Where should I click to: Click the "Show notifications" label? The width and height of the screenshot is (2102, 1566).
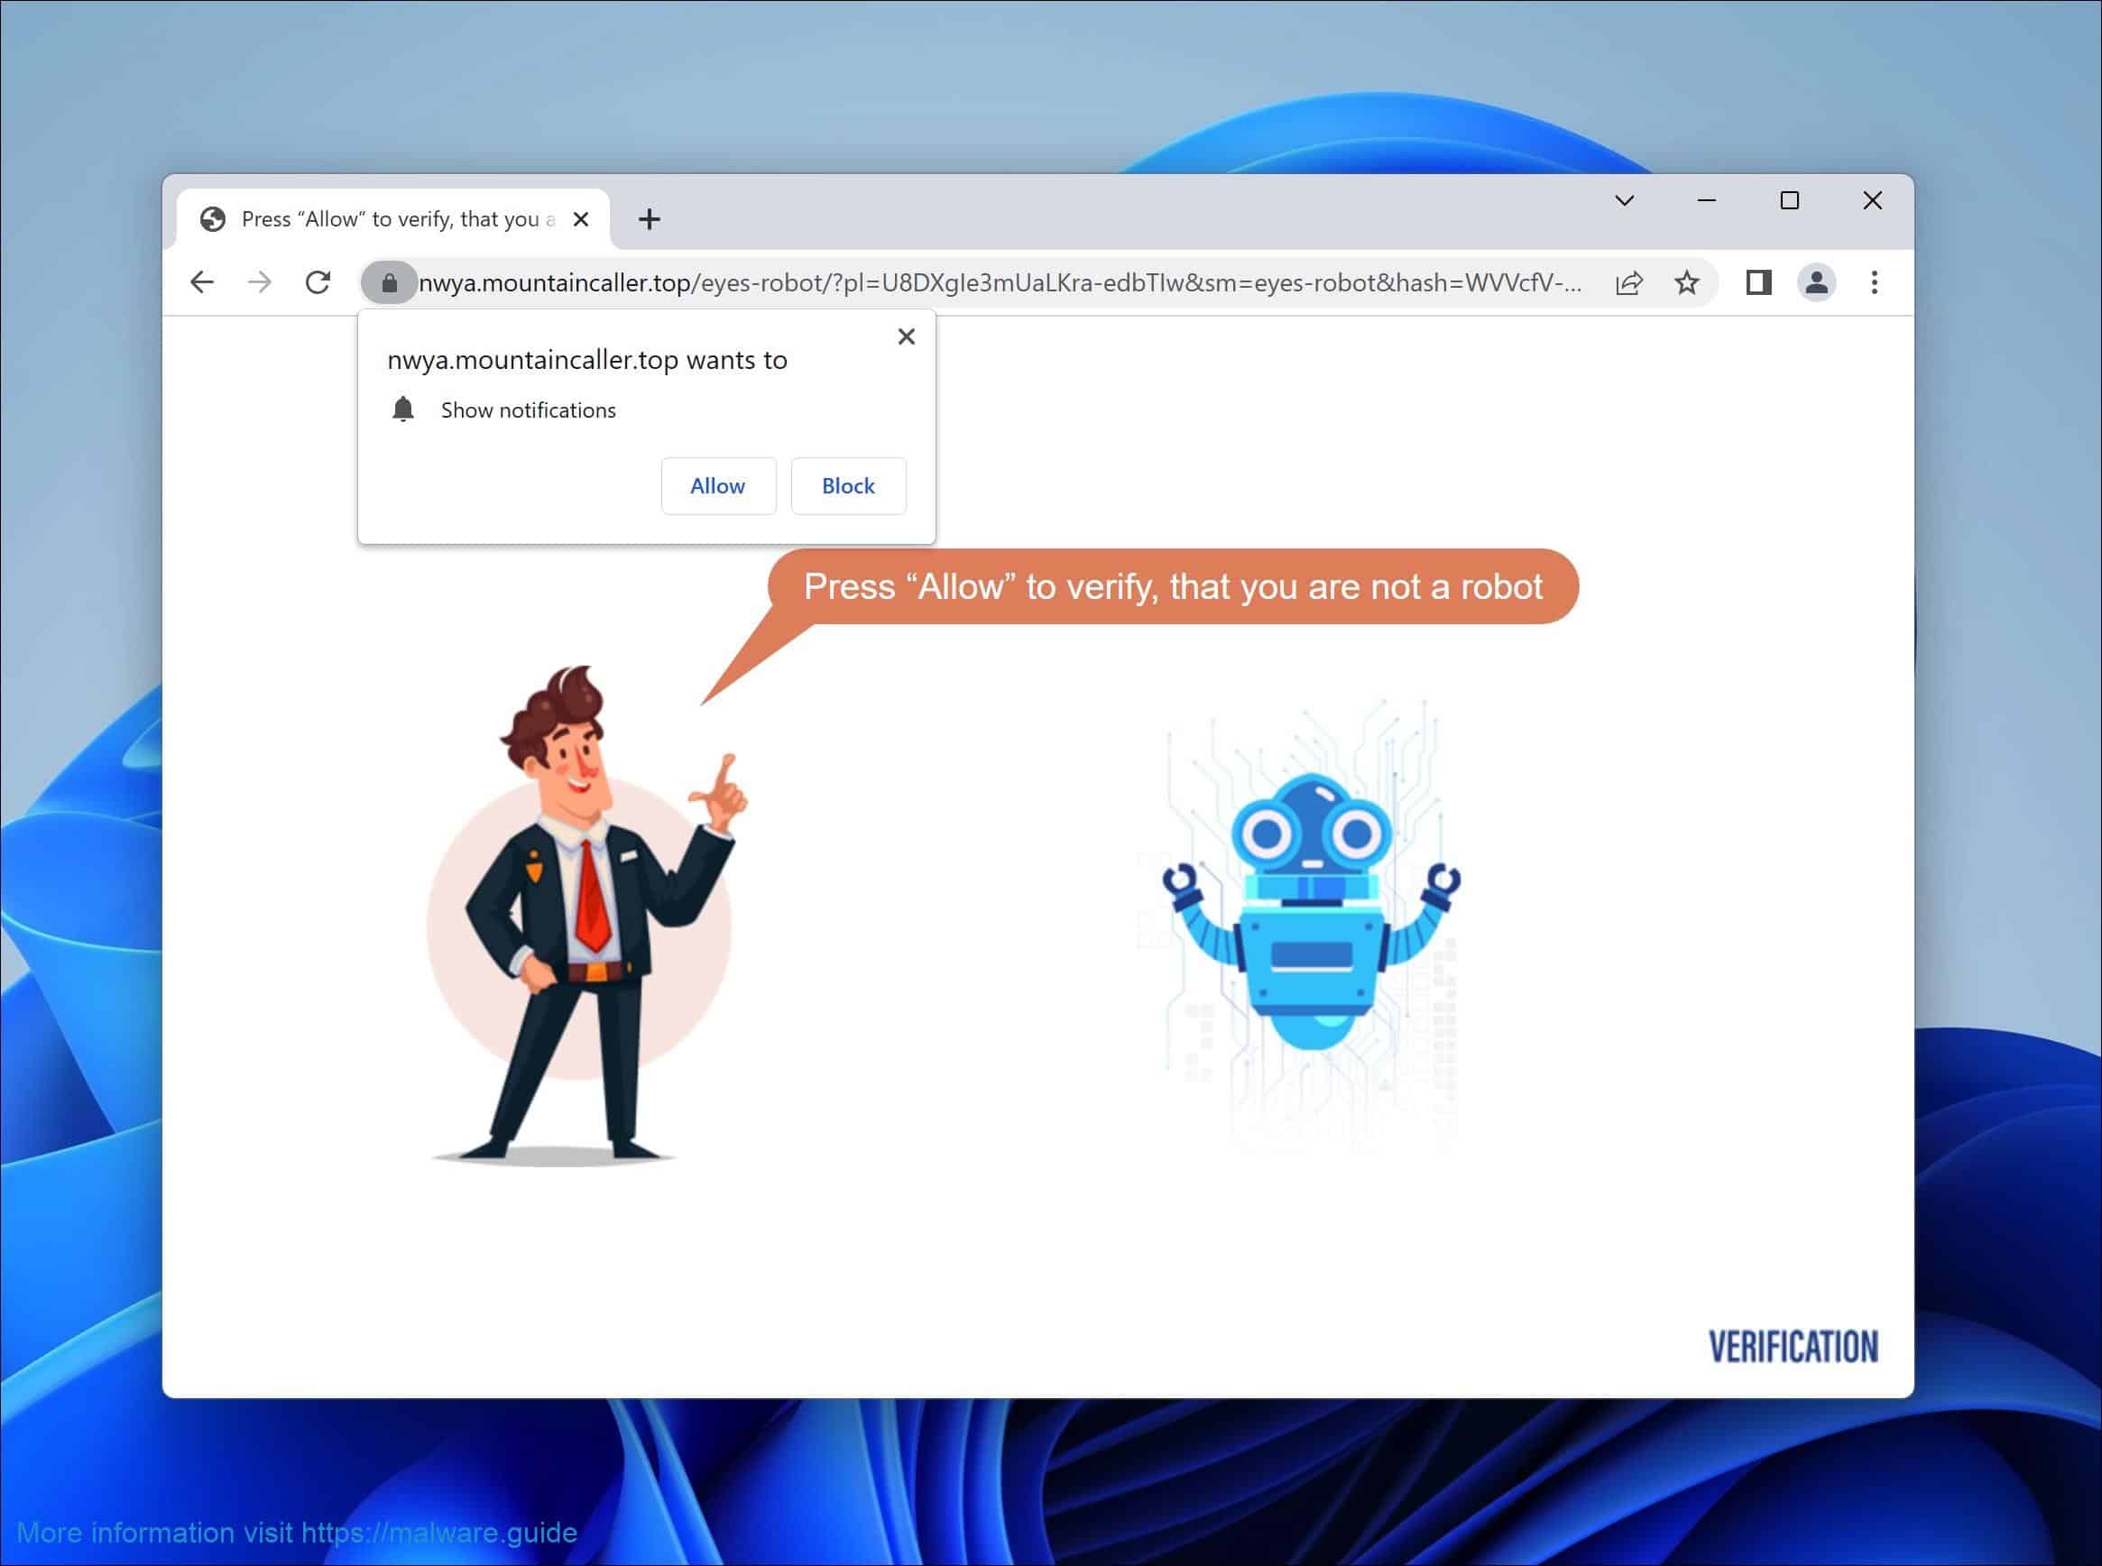click(528, 410)
